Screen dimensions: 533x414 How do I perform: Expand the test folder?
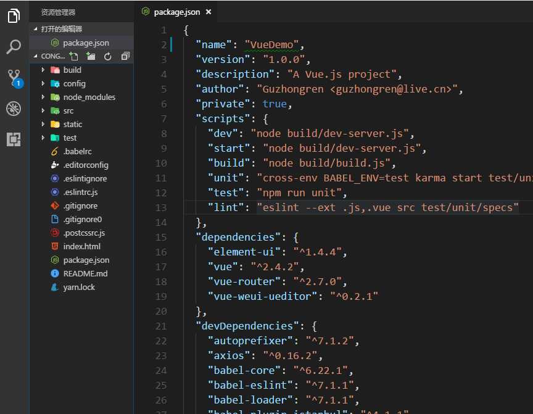[43, 138]
